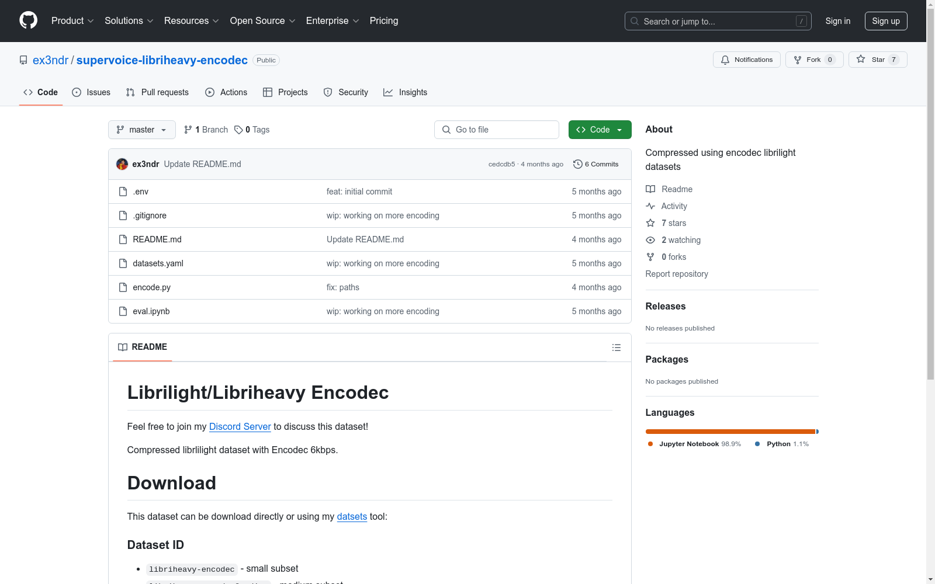Follow the datsets tool link
This screenshot has height=584, width=935.
[x=352, y=516]
